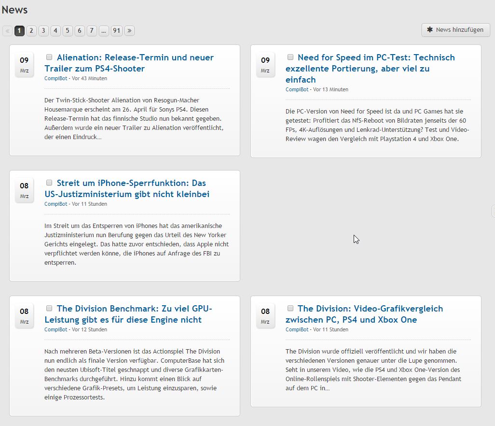
Task: Tick checkbox for Alienation release article
Action: [x=49, y=57]
